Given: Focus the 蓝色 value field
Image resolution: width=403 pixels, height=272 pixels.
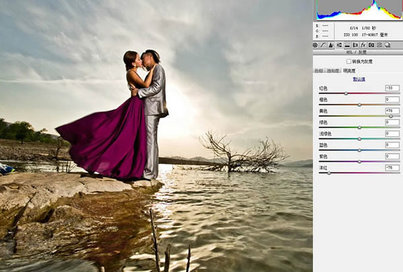Looking at the screenshot, I should tap(392, 145).
